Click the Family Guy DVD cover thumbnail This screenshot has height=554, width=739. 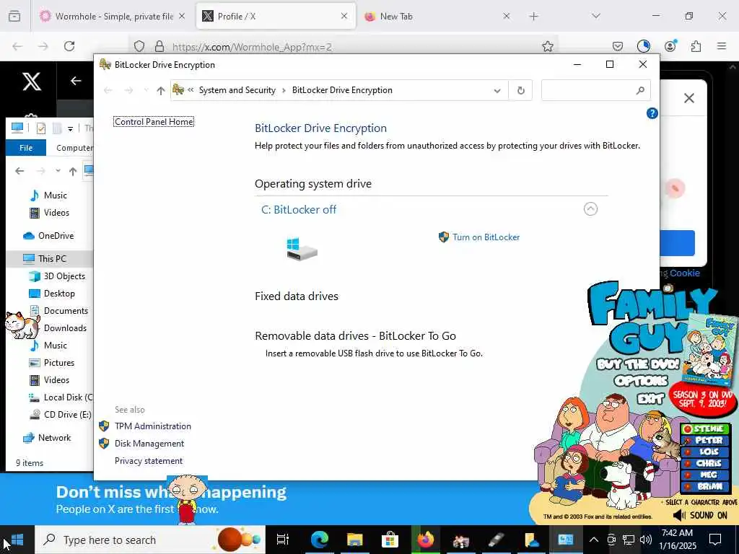coord(710,348)
